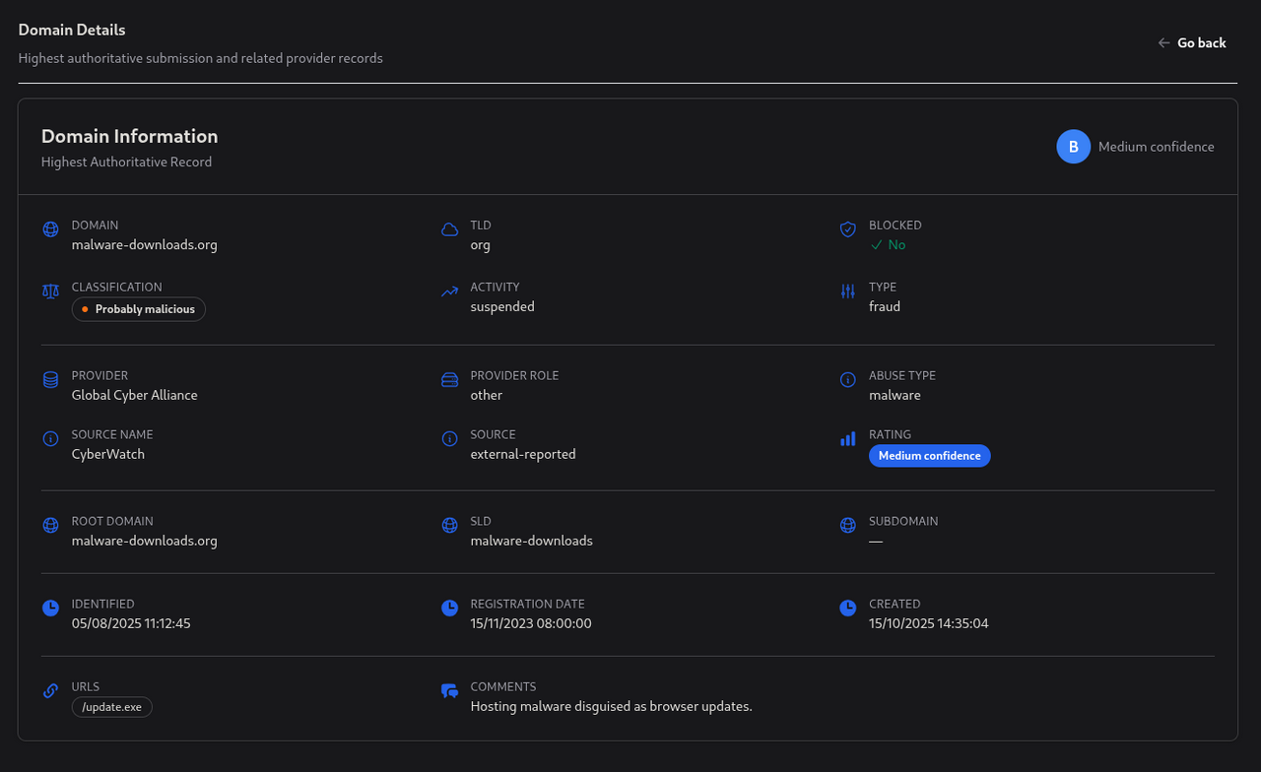The image size is (1261, 772).
Task: Click the Go back link
Action: tap(1192, 42)
